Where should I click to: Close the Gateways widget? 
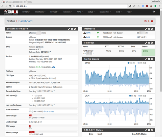152,43
